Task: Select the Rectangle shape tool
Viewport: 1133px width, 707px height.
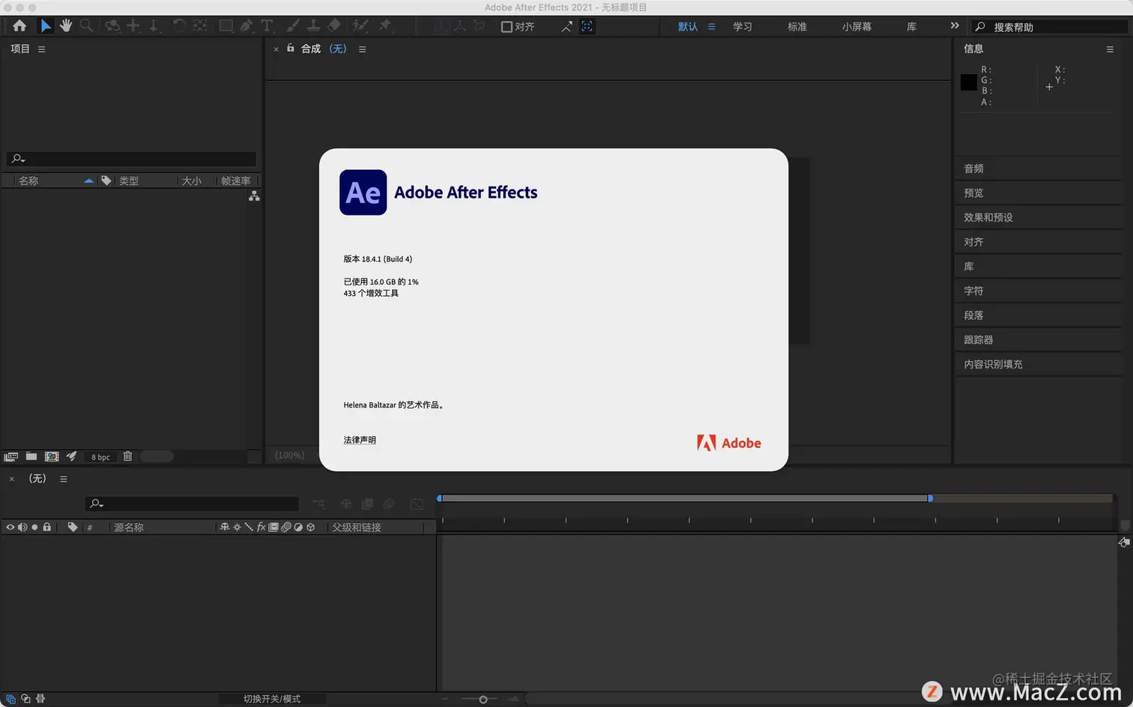Action: [226, 26]
